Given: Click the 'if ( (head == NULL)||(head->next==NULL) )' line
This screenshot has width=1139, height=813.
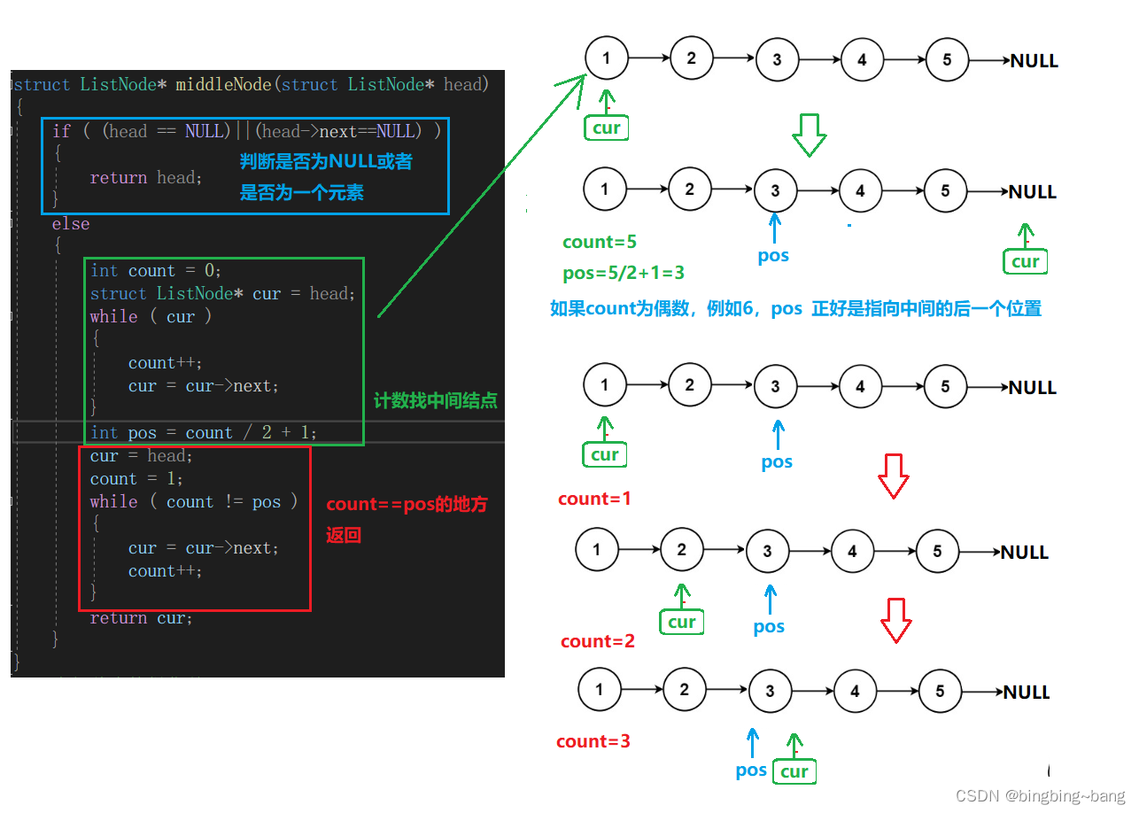Looking at the screenshot, I should click(x=246, y=131).
